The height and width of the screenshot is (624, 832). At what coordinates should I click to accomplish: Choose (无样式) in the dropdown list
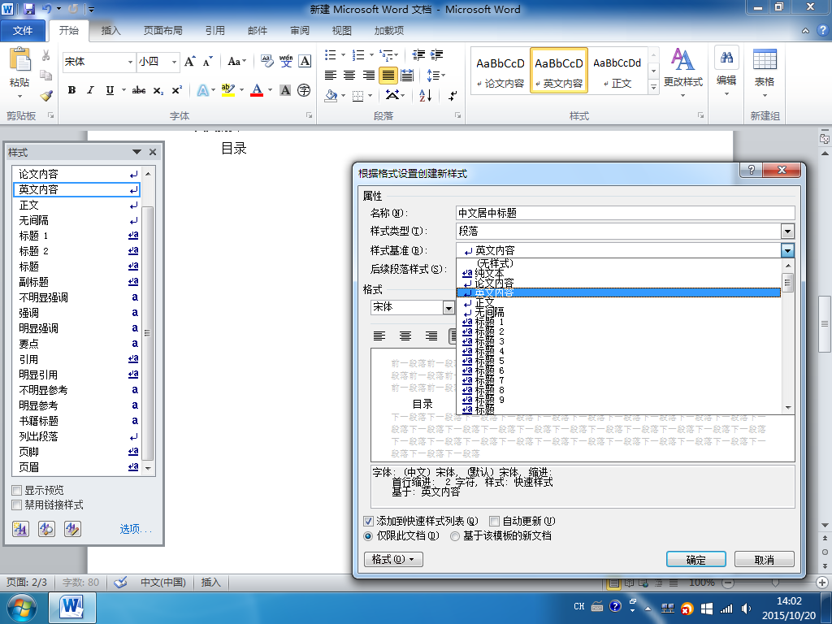(618, 263)
